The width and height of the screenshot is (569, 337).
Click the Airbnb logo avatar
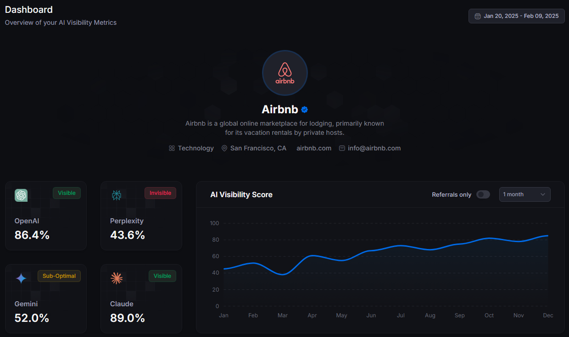click(284, 73)
